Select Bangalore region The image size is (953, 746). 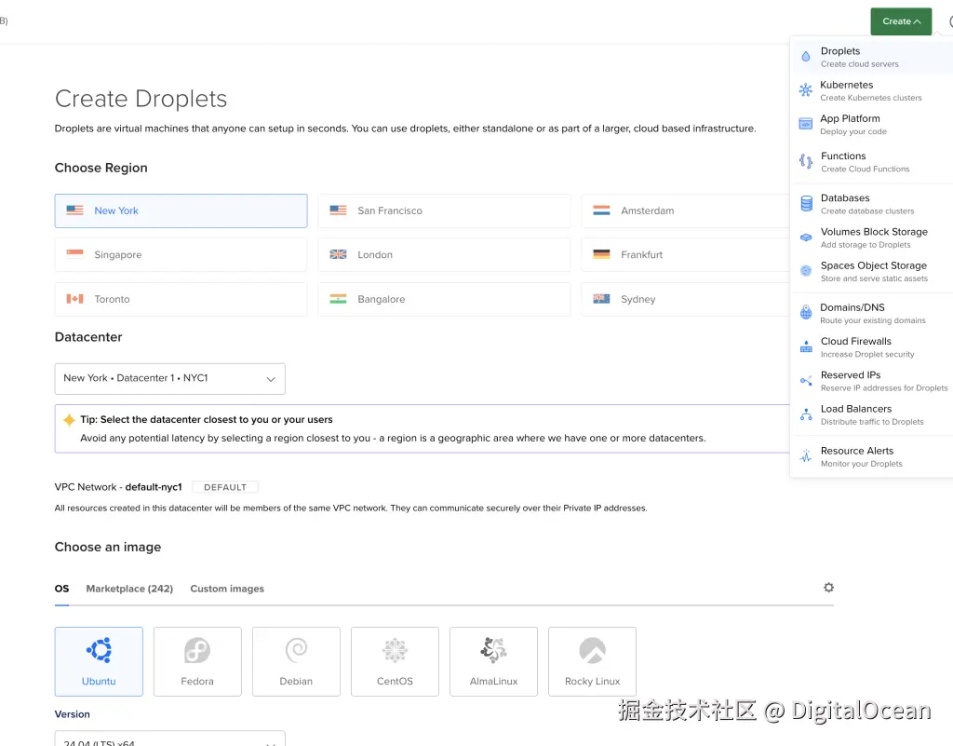pos(444,299)
